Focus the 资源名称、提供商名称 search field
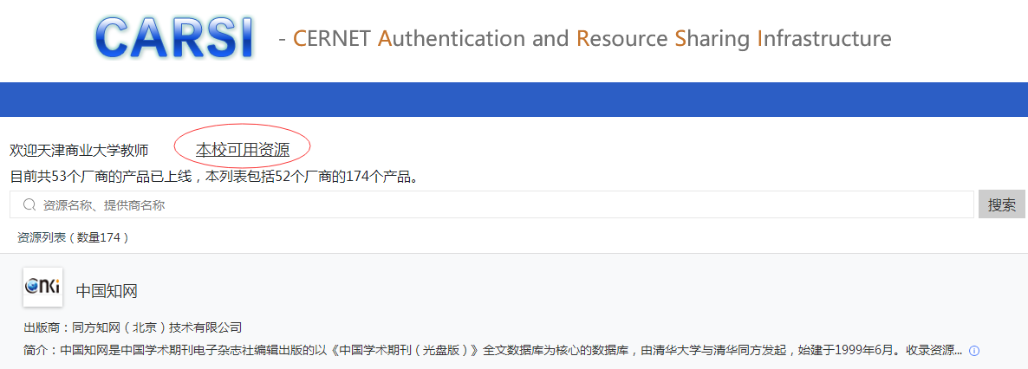Screen dimensions: 1028x369 click(491, 205)
